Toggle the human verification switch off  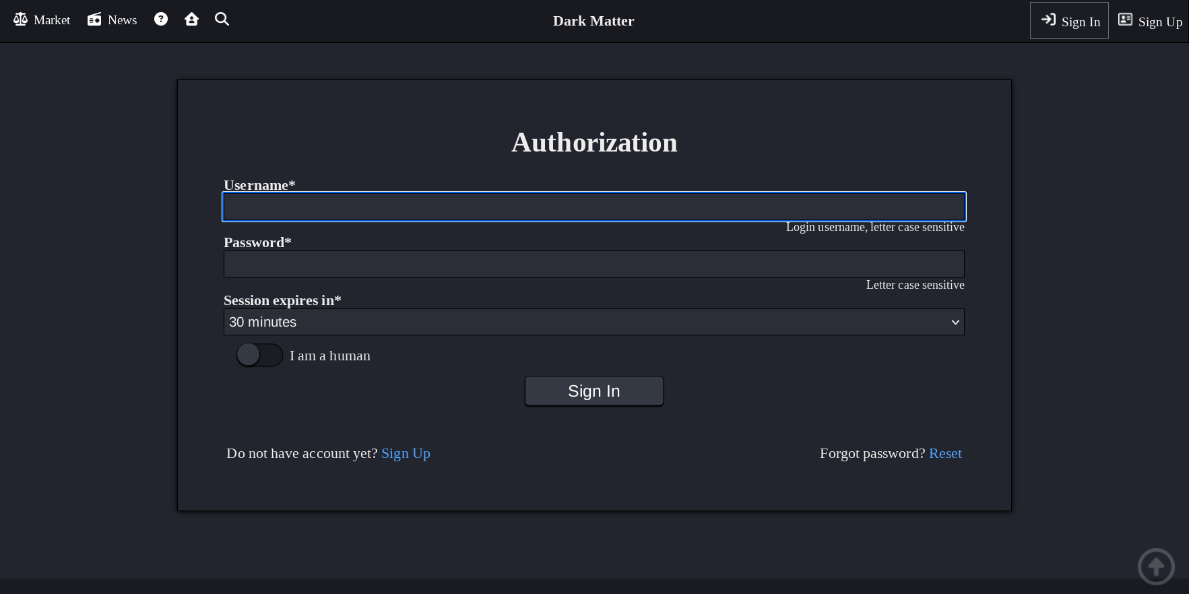click(x=259, y=355)
